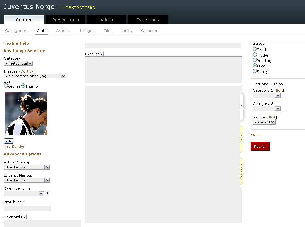This screenshot has height=227, width=305.
Task: Click the Profilbilder input field
Action: click(27, 208)
